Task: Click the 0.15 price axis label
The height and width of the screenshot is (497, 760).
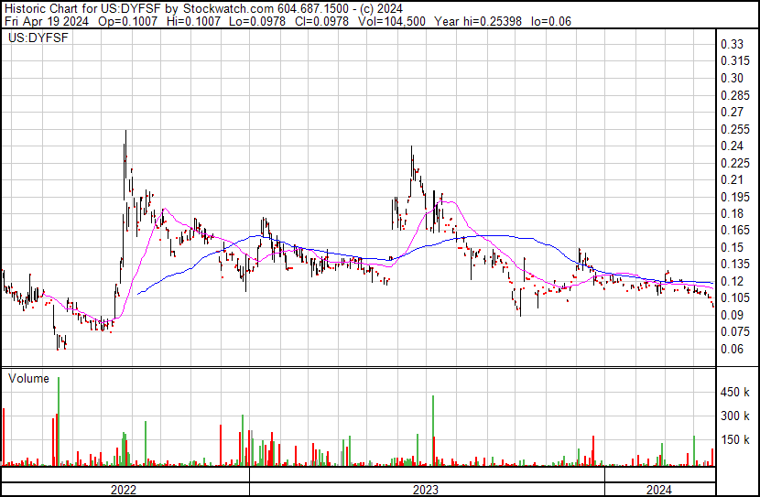Action: click(x=731, y=247)
